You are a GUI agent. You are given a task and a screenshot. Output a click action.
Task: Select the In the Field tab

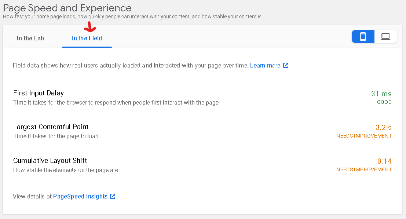[87, 38]
